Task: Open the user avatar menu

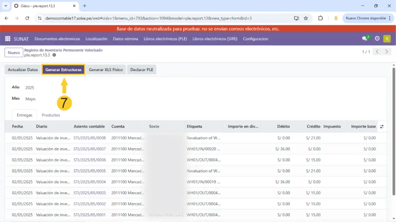Action: pos(387,39)
